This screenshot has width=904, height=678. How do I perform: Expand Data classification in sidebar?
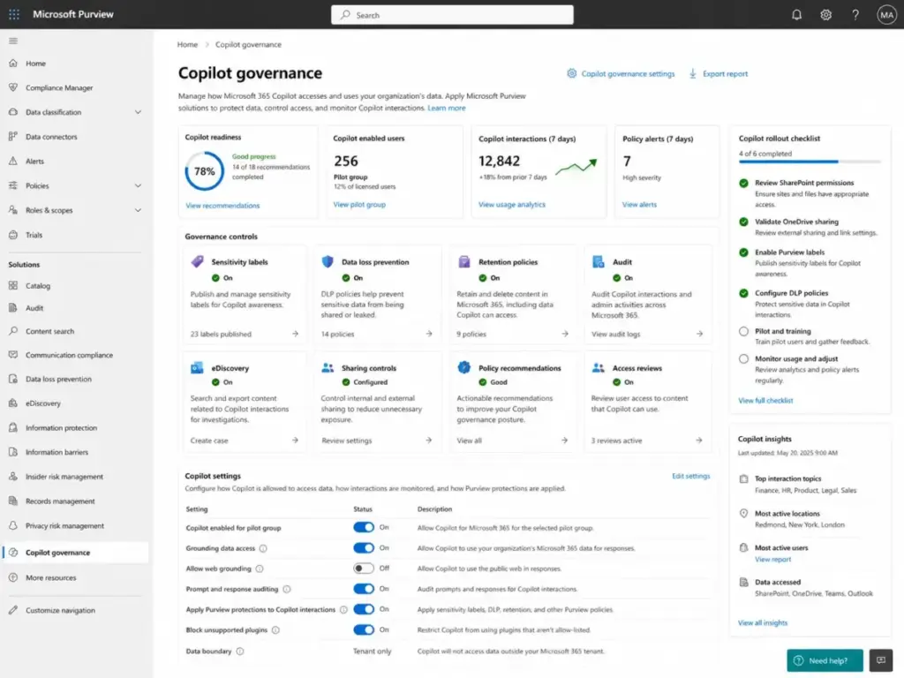138,112
